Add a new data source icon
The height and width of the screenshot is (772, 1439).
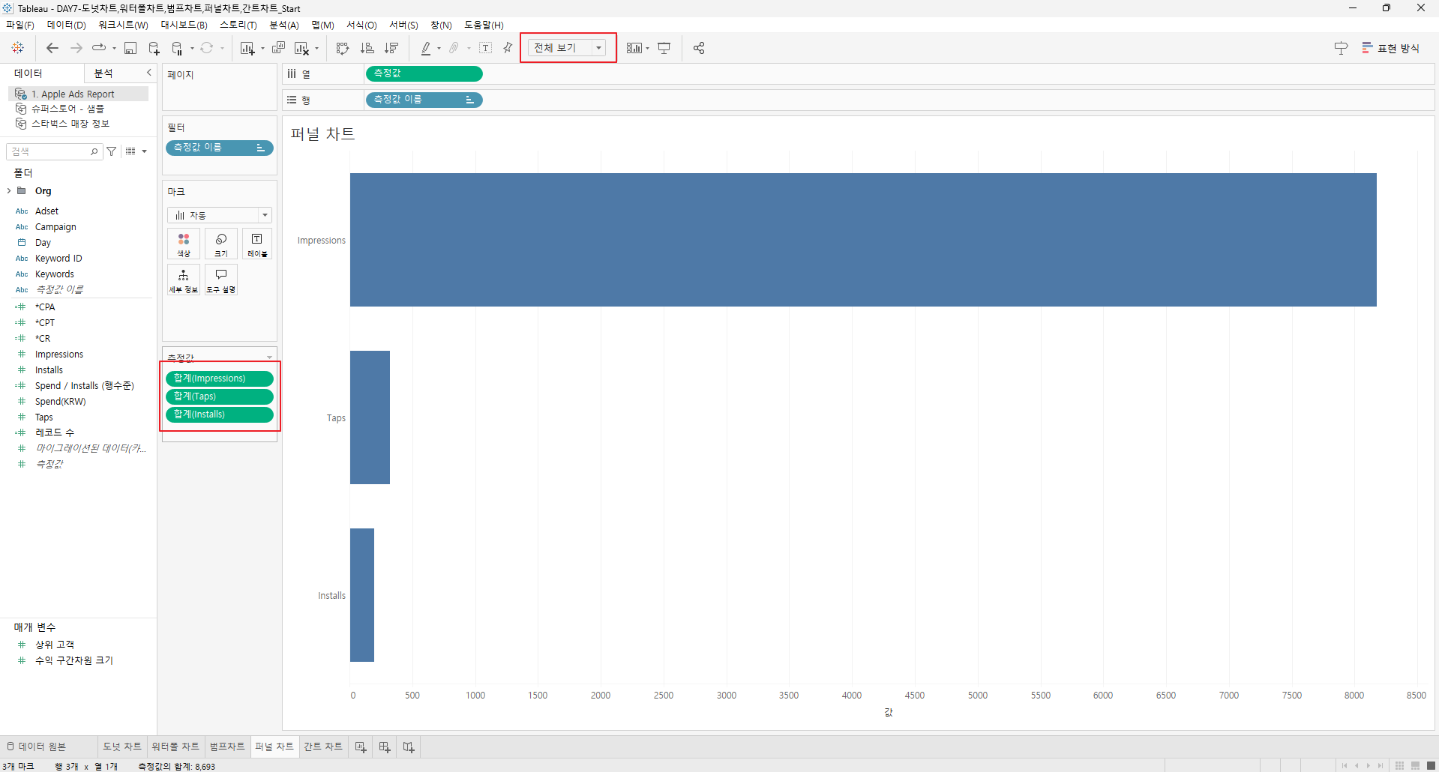point(154,48)
